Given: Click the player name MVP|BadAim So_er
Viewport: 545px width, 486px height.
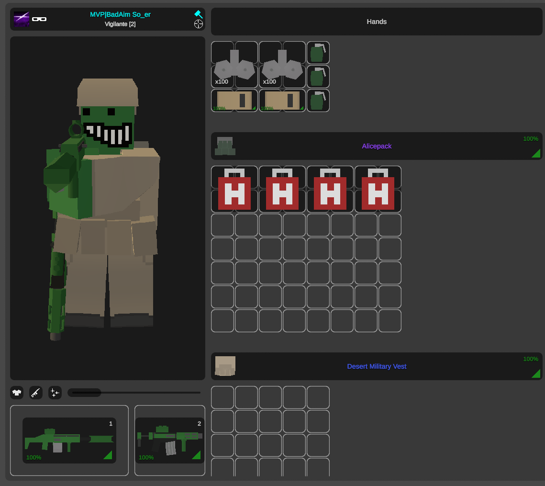Looking at the screenshot, I should coord(120,14).
